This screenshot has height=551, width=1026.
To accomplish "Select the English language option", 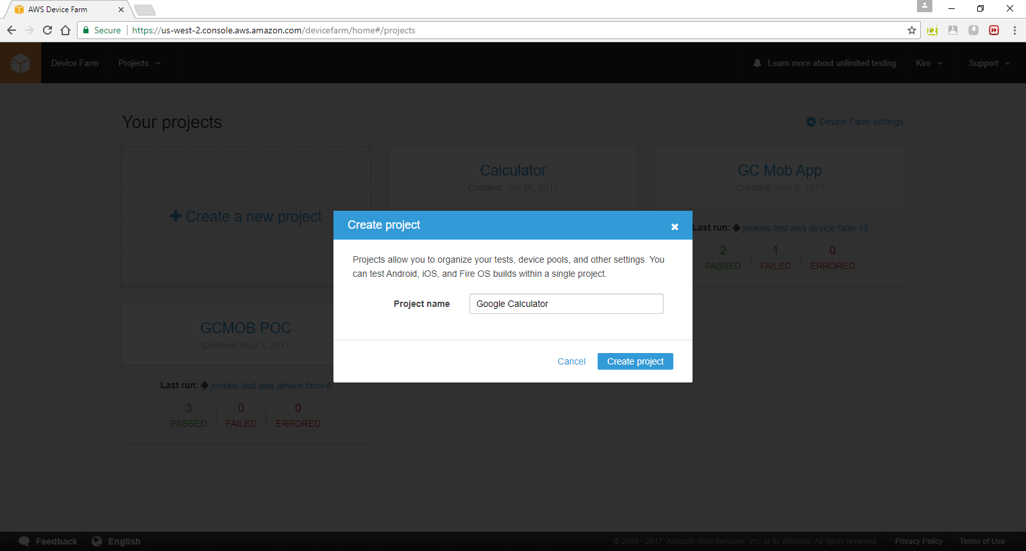I will point(124,541).
